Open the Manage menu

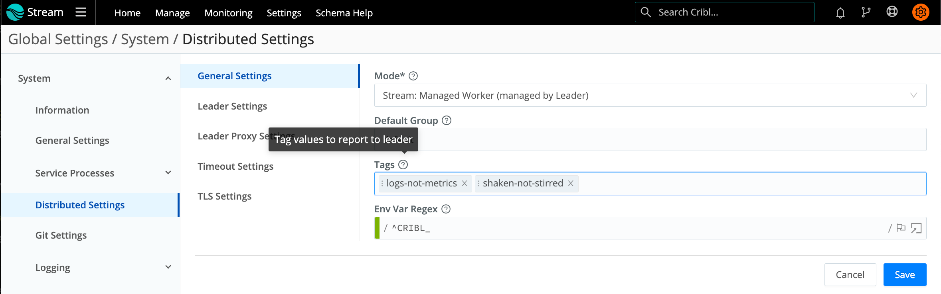click(x=172, y=13)
